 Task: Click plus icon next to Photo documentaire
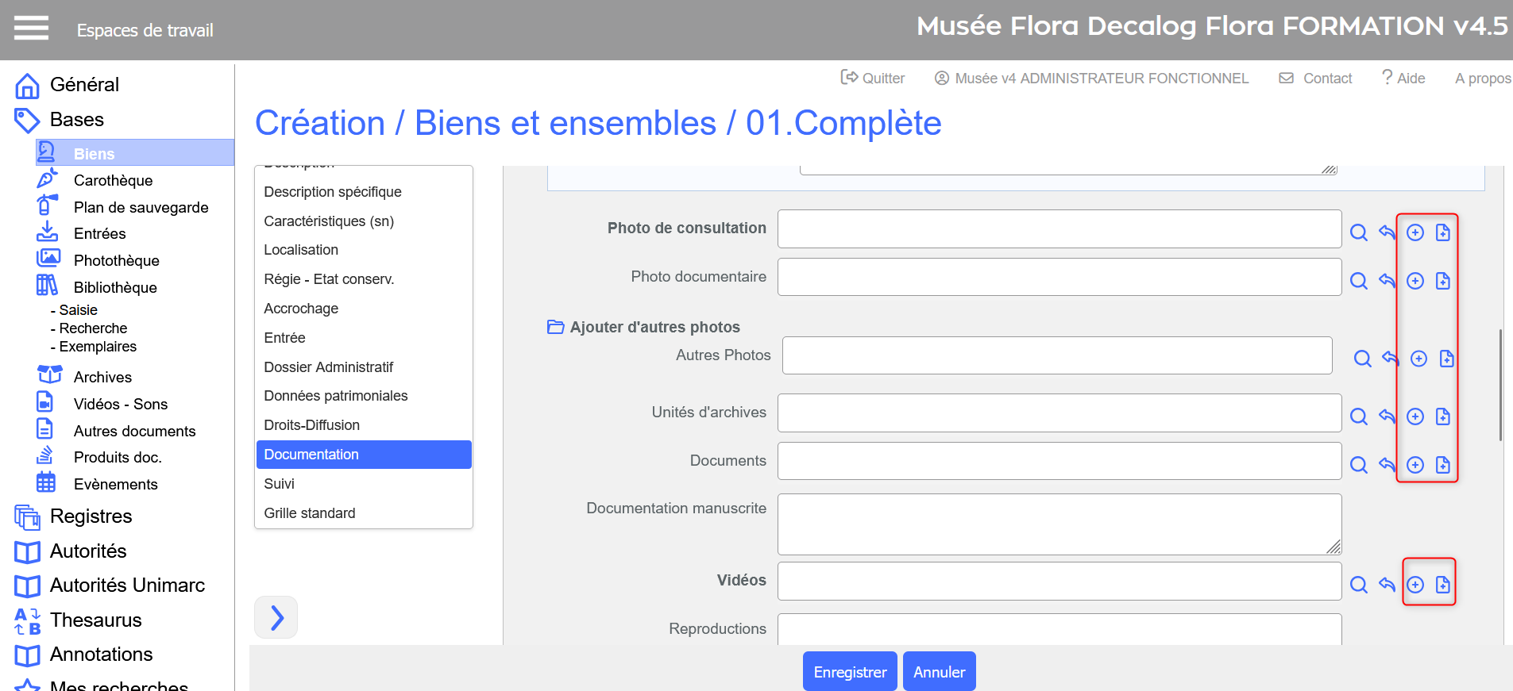pos(1415,281)
